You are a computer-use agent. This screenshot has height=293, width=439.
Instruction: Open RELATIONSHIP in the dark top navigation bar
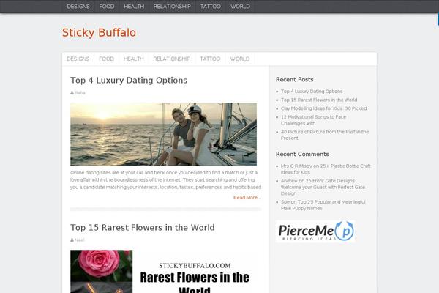pyautogui.click(x=172, y=7)
